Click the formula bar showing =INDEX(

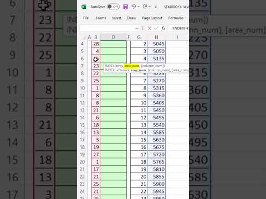click(x=179, y=28)
